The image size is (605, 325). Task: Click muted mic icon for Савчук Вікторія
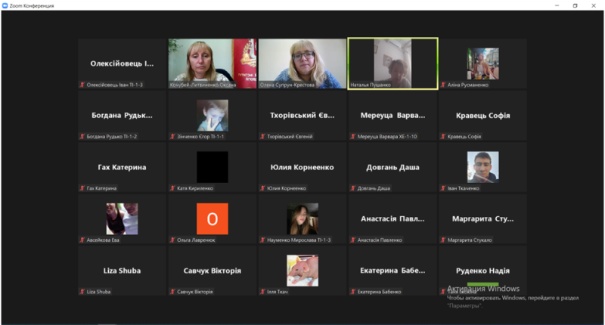point(172,291)
